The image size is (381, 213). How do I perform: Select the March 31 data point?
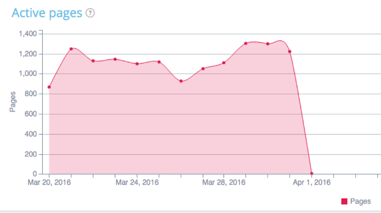click(289, 52)
